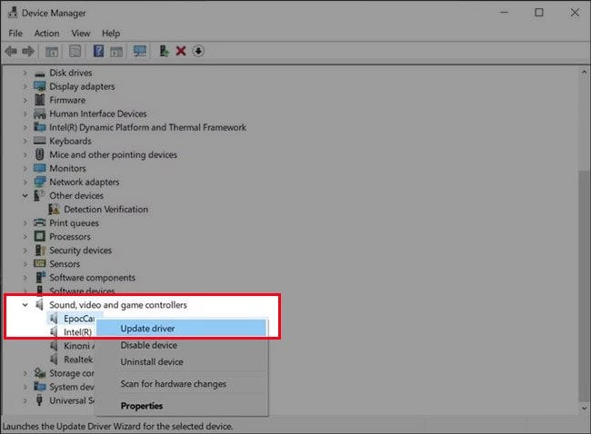This screenshot has width=591, height=434.
Task: Click the Update device driver toolbar icon
Action: pyautogui.click(x=164, y=51)
